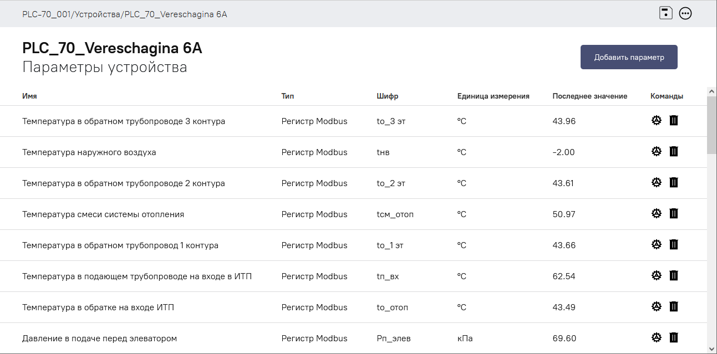Open settings for Температура в обратном трубопроводе 3 контура
The height and width of the screenshot is (354, 717).
point(657,120)
